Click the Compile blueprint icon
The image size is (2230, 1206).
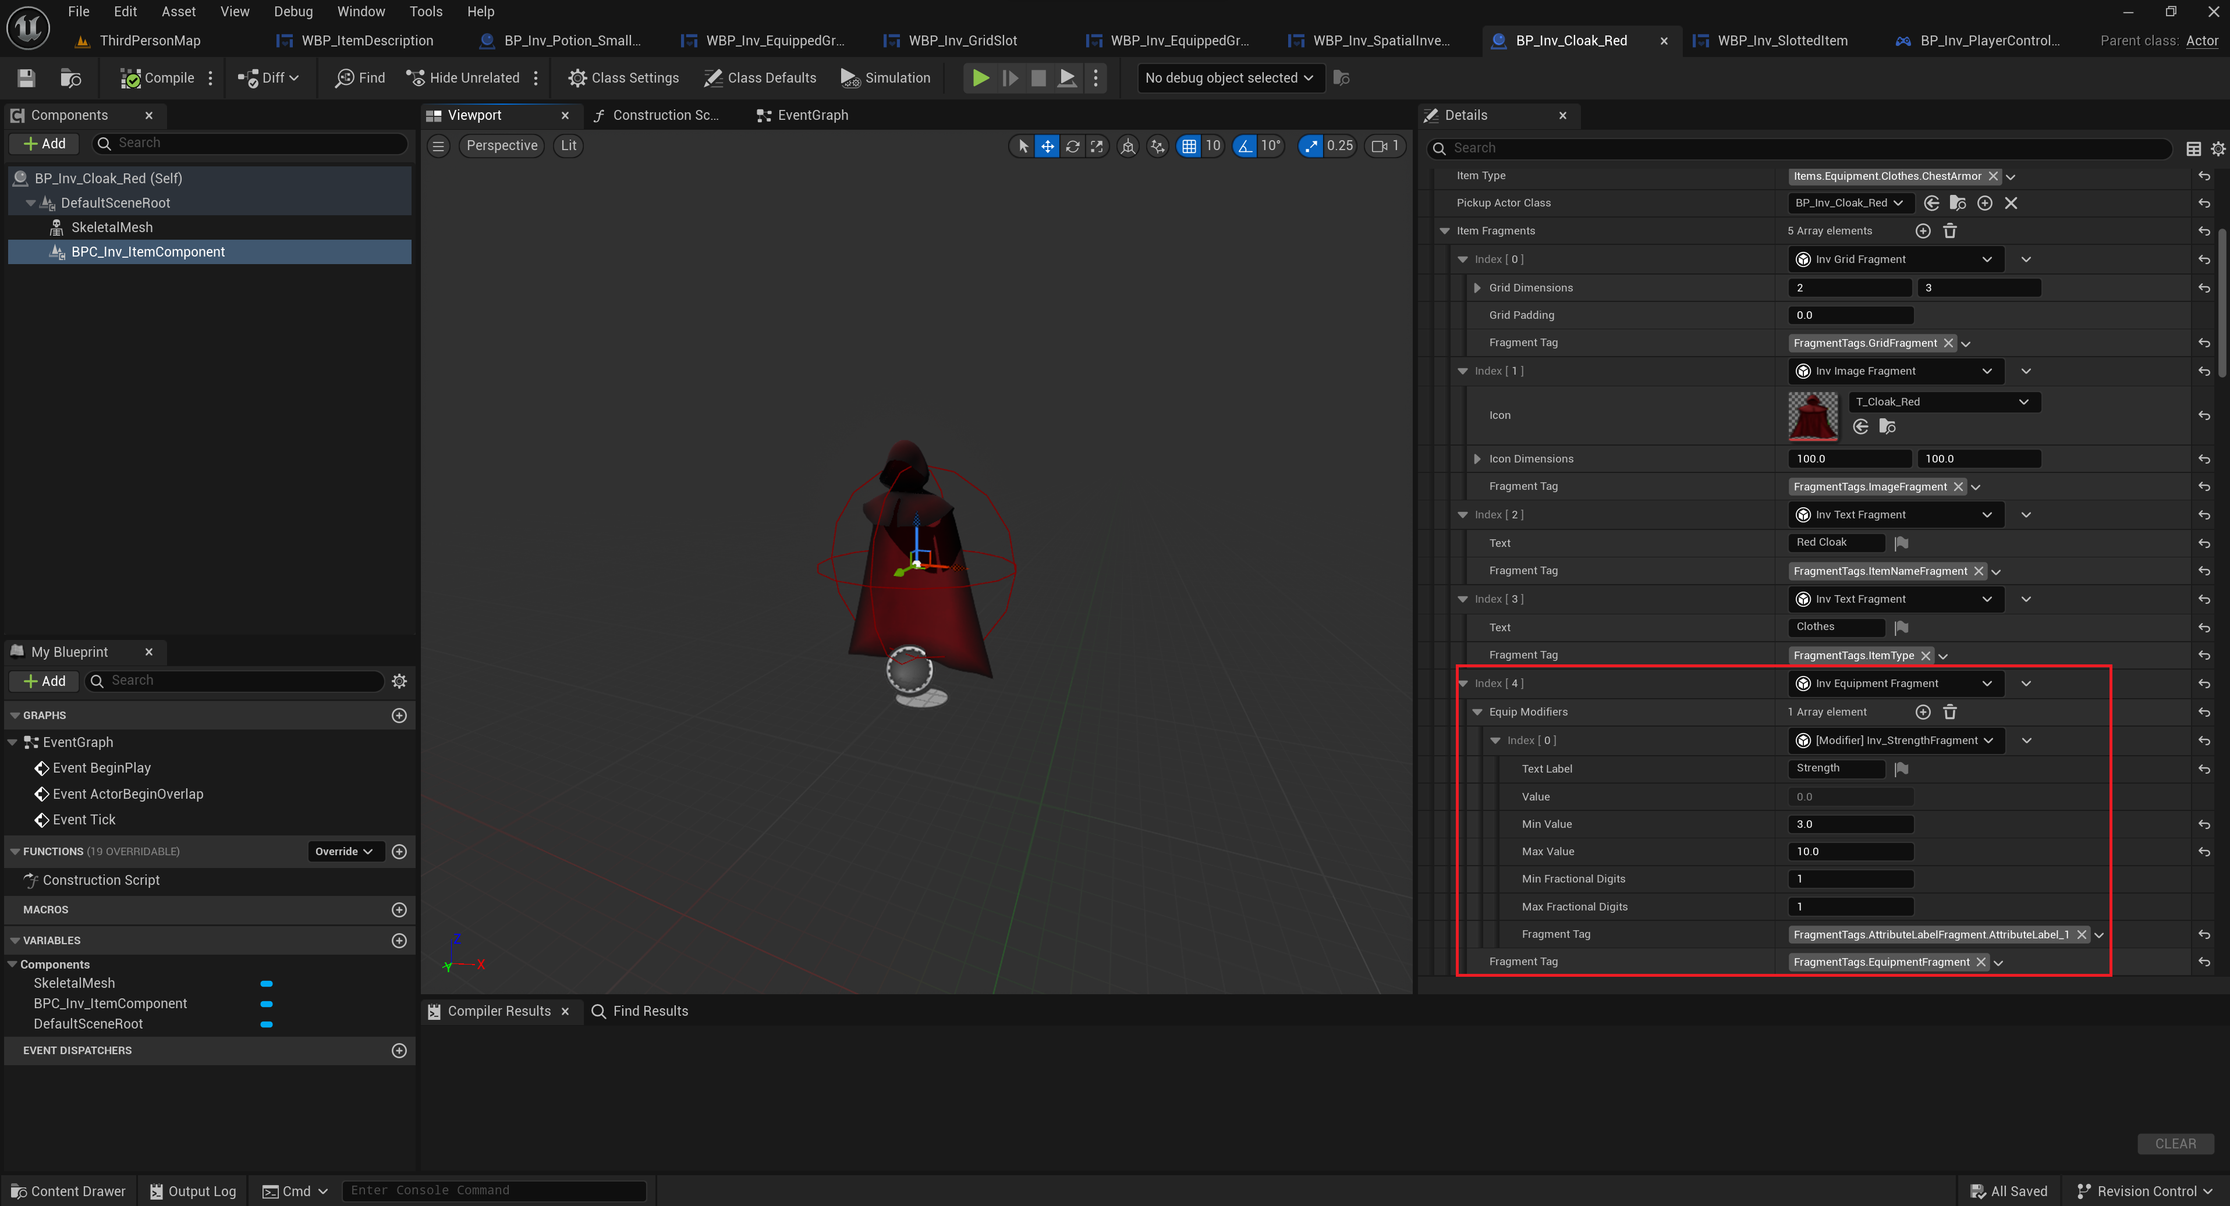tap(131, 78)
